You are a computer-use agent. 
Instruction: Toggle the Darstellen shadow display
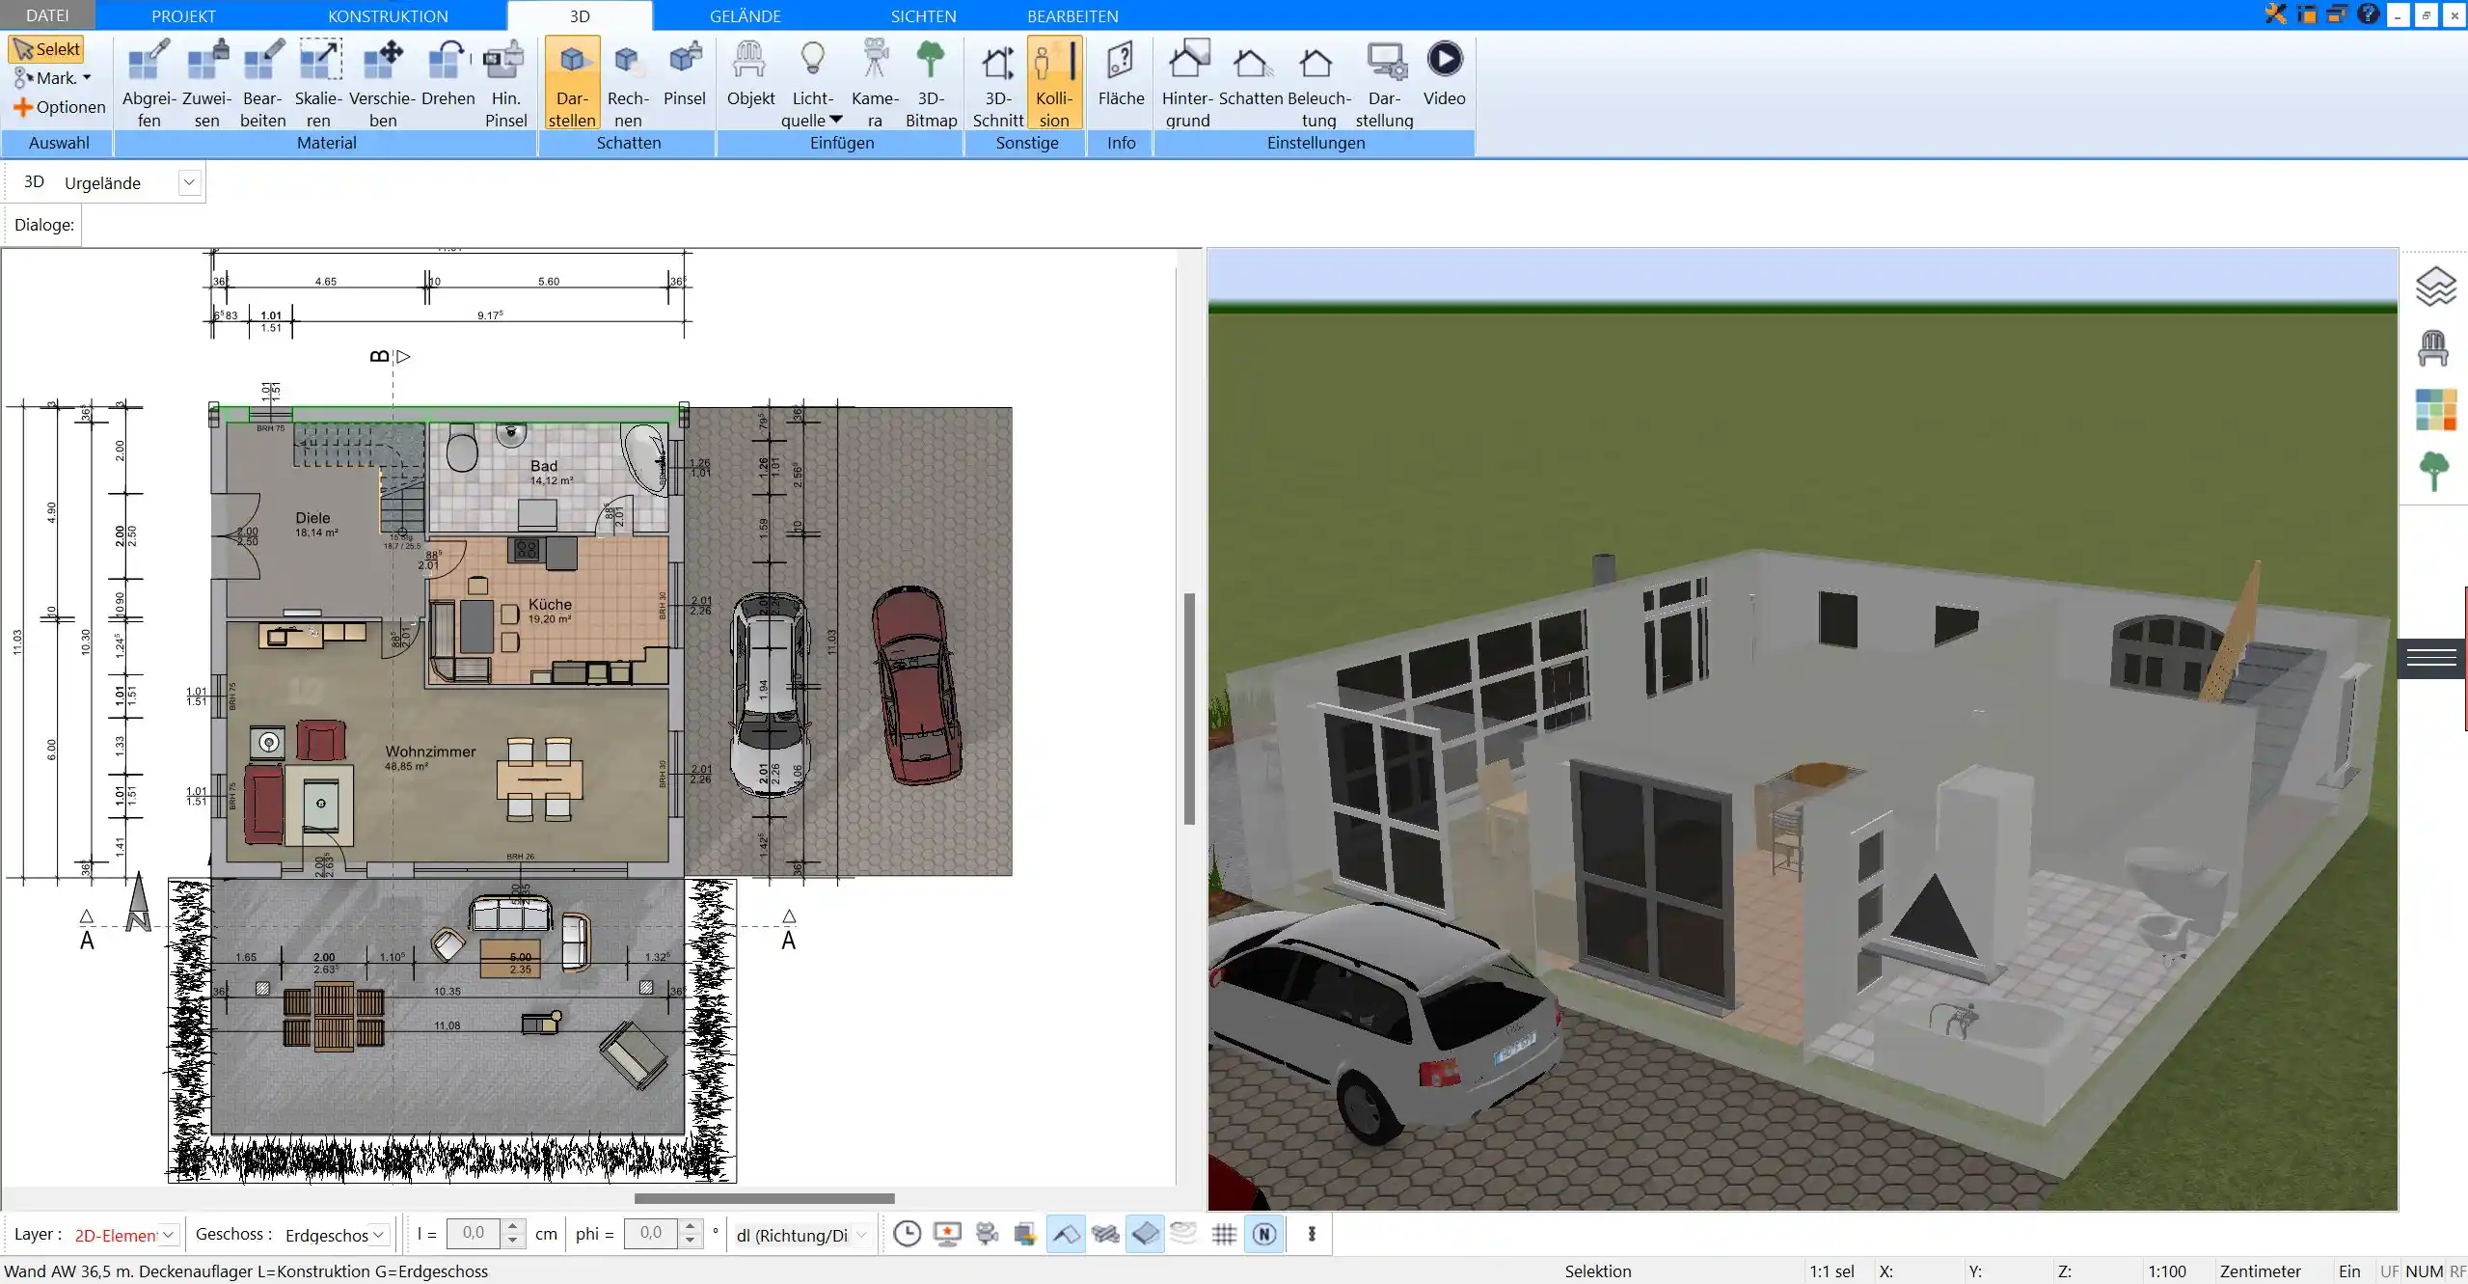(x=572, y=83)
